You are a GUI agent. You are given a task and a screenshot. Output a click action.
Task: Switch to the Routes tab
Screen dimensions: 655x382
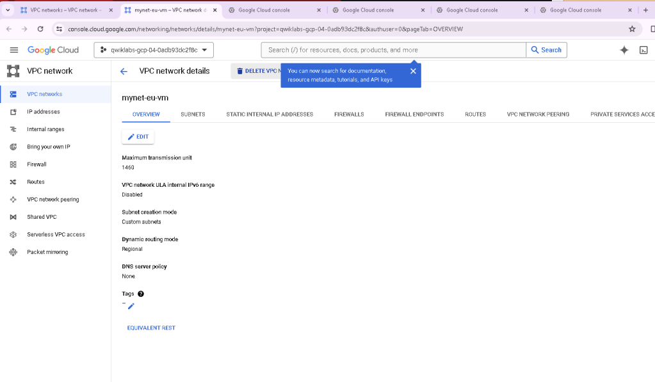point(475,115)
